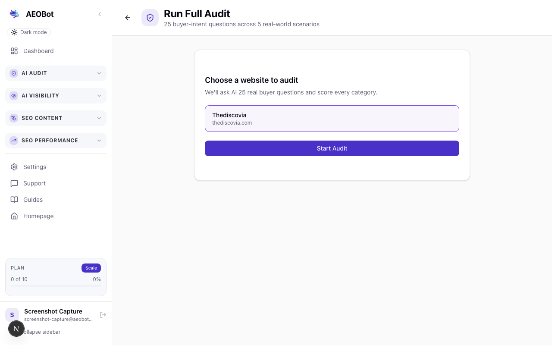Click the Homepage link text
The image size is (552, 345).
tap(38, 216)
